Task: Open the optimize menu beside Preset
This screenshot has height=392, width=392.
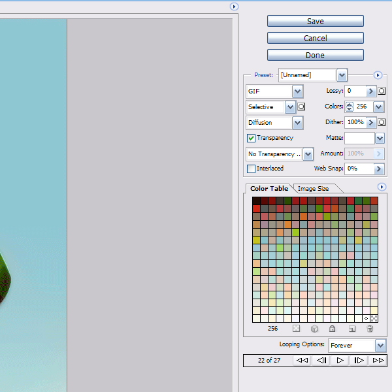Action: [x=377, y=75]
